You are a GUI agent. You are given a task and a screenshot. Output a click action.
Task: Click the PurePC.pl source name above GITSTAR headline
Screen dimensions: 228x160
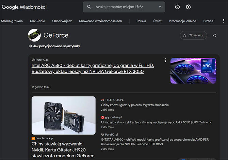(x=111, y=135)
